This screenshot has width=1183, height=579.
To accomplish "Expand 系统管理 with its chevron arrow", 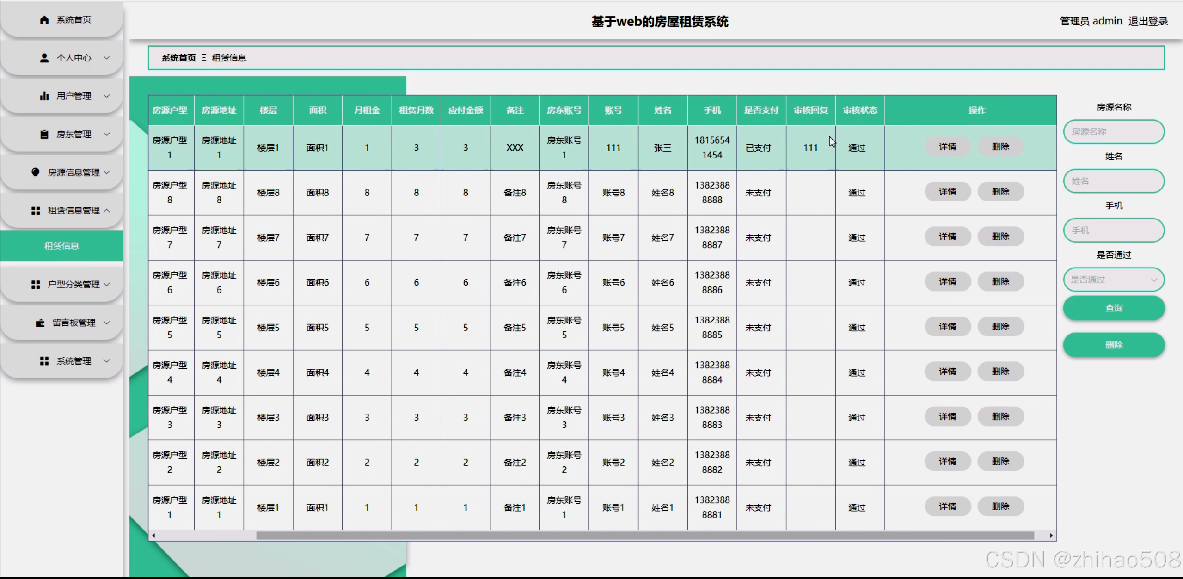I will (x=107, y=361).
